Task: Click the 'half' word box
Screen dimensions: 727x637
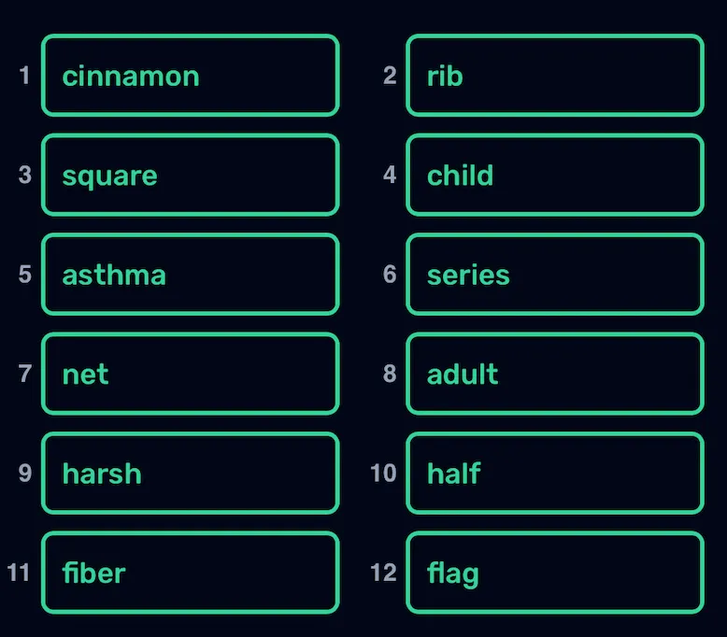Action: 554,473
